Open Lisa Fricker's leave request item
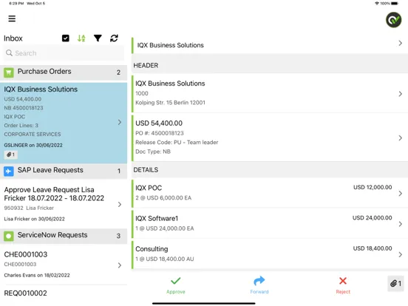The image size is (408, 306). coord(64,204)
